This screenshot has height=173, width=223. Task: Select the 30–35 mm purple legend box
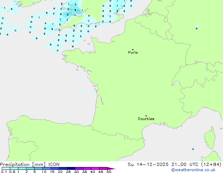coord(79,168)
